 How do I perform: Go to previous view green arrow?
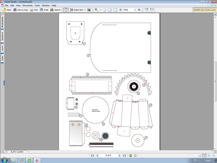(131, 155)
